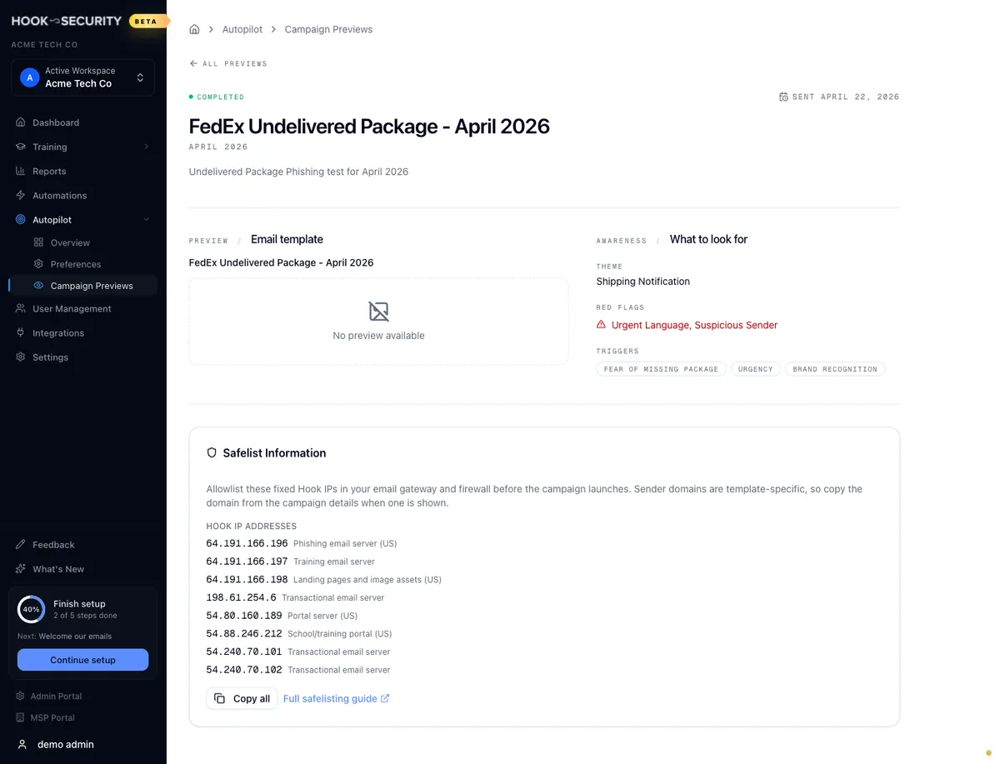Viewport: 1000px width, 764px height.
Task: Click the Shipping Notification theme text
Action: tap(643, 282)
